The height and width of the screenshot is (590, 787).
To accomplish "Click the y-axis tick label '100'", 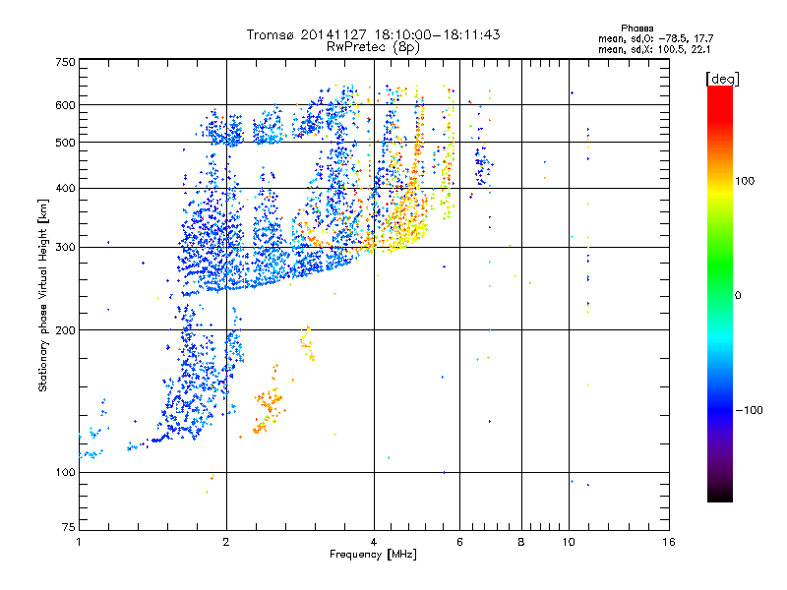I will point(65,472).
